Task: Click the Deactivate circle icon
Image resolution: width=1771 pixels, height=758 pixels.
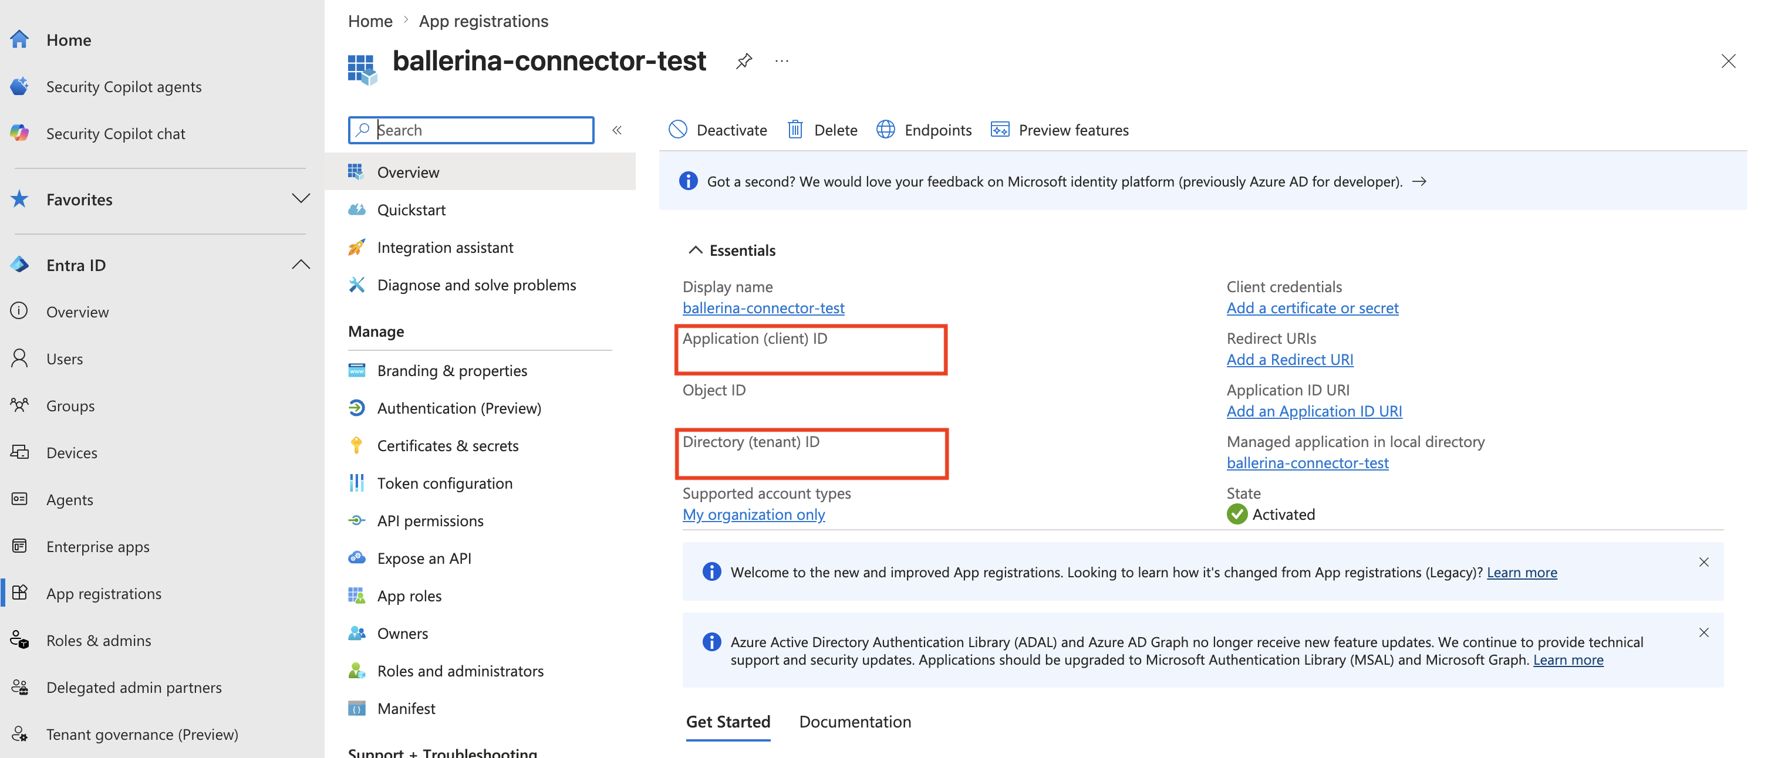Action: [x=678, y=130]
